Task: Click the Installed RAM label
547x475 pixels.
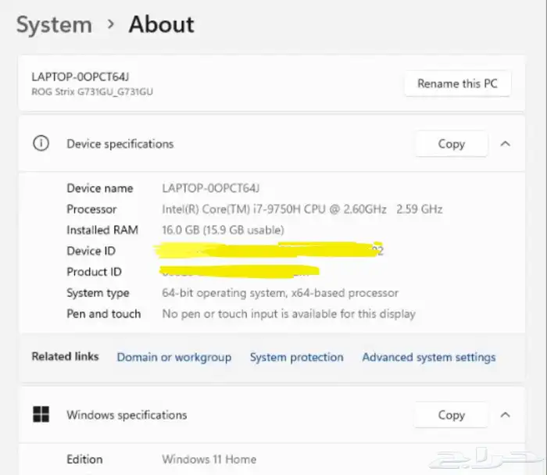Action: click(102, 230)
